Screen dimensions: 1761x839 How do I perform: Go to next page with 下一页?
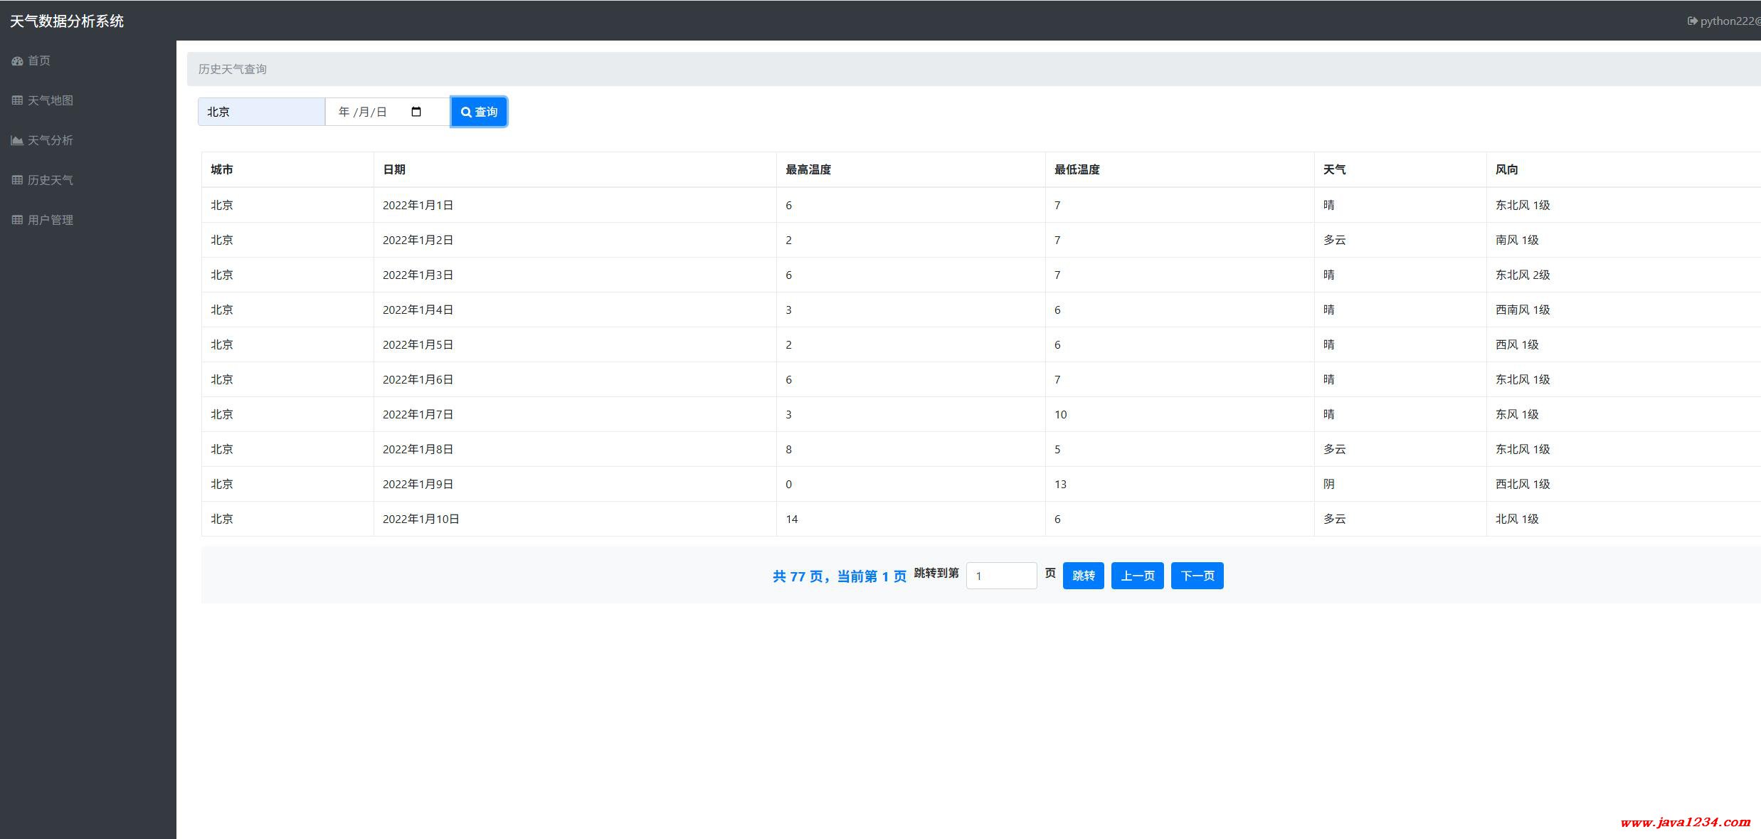pos(1197,576)
